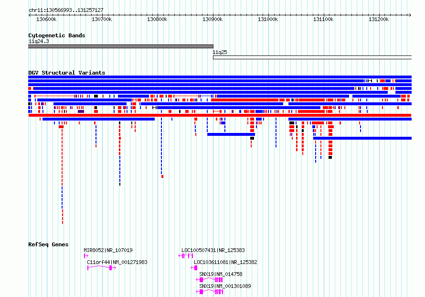Click the 131100k ruler label
425x297 pixels.
click(x=323, y=19)
